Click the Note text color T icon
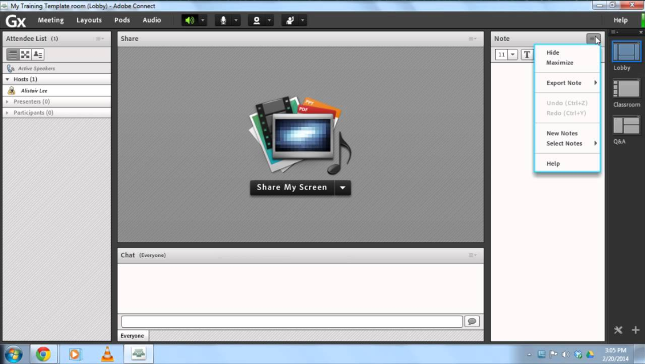This screenshot has height=364, width=645. 526,55
